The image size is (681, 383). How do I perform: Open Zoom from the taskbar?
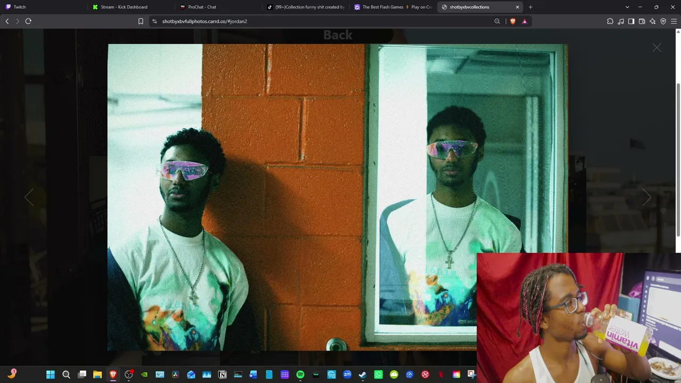tap(347, 374)
